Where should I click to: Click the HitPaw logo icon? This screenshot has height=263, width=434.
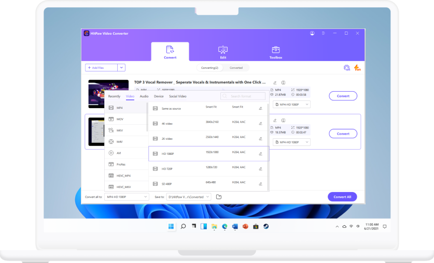tap(87, 34)
